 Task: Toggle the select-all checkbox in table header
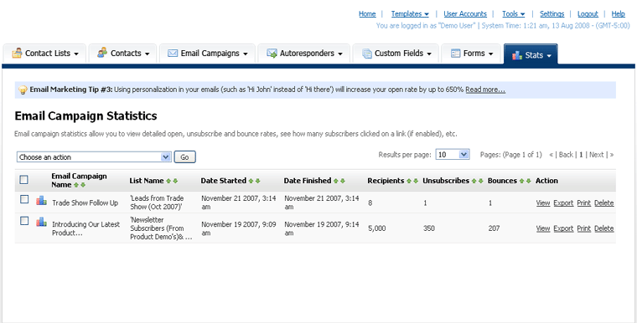point(24,180)
